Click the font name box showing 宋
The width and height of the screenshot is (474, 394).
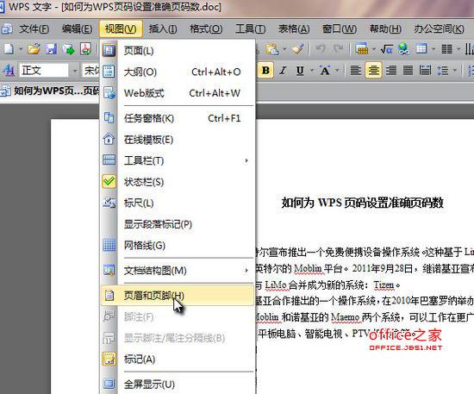[90, 71]
